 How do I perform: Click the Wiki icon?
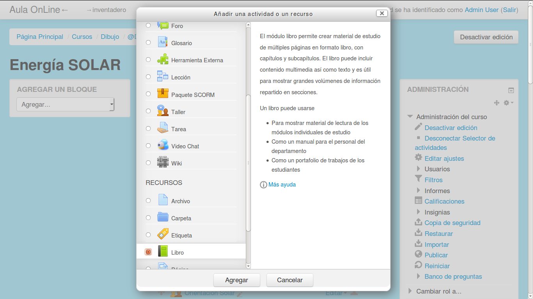163,162
